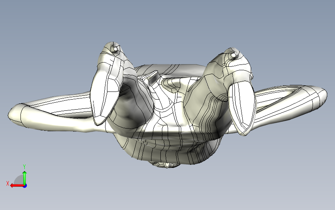Viewport: 335px width, 210px height.
Task: Click the blue Z axis dot on triad
Action: point(25,186)
